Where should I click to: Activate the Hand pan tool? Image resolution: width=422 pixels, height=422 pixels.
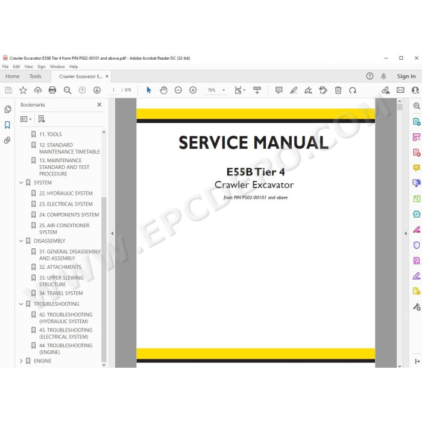coord(163,90)
